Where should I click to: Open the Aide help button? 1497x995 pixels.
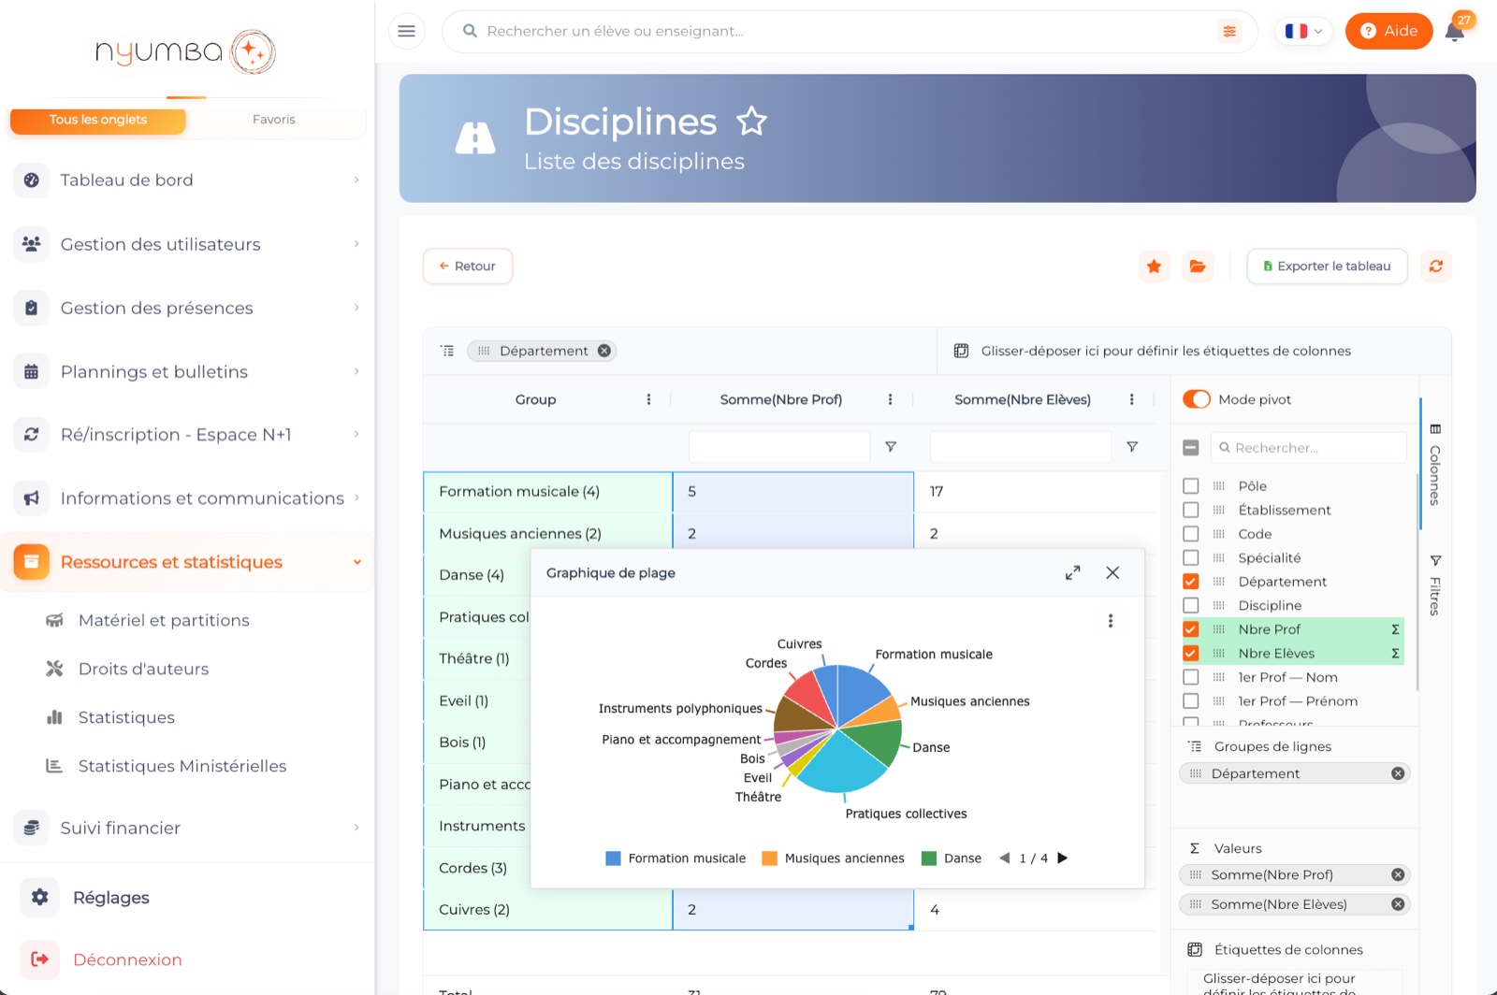pyautogui.click(x=1388, y=31)
